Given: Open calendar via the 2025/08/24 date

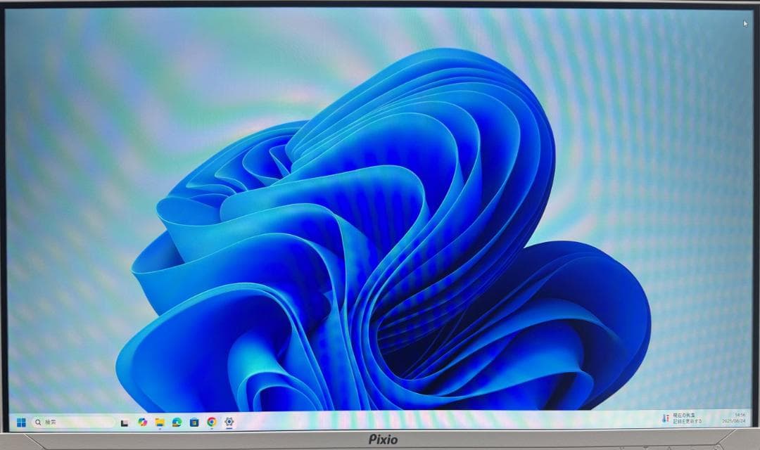Looking at the screenshot, I should (x=734, y=421).
